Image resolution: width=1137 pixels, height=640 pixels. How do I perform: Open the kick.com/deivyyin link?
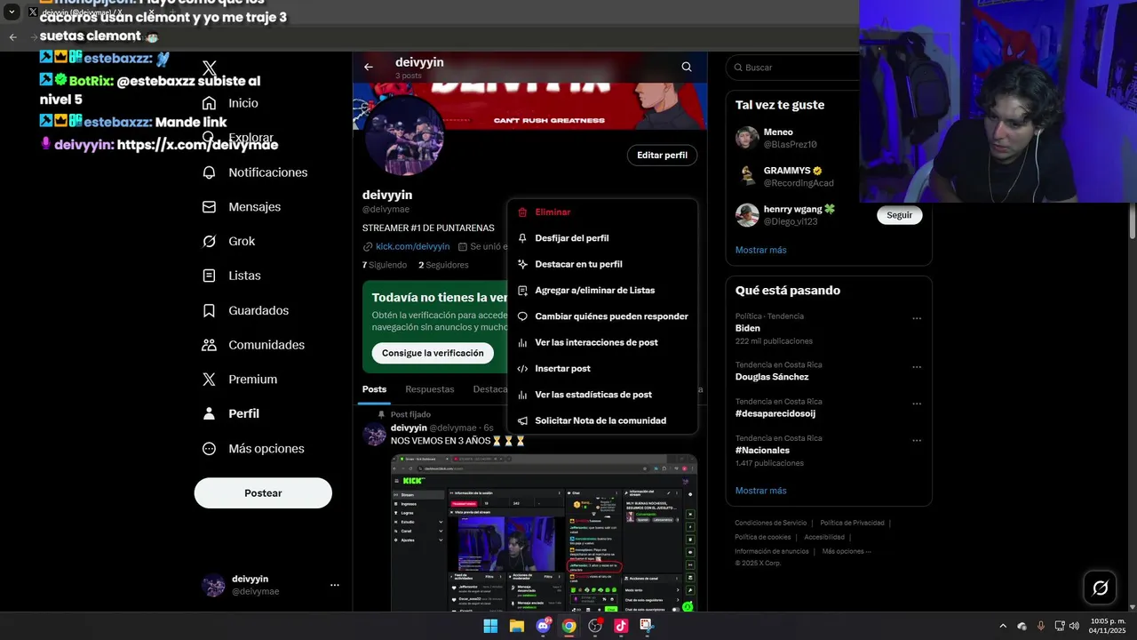[412, 246]
